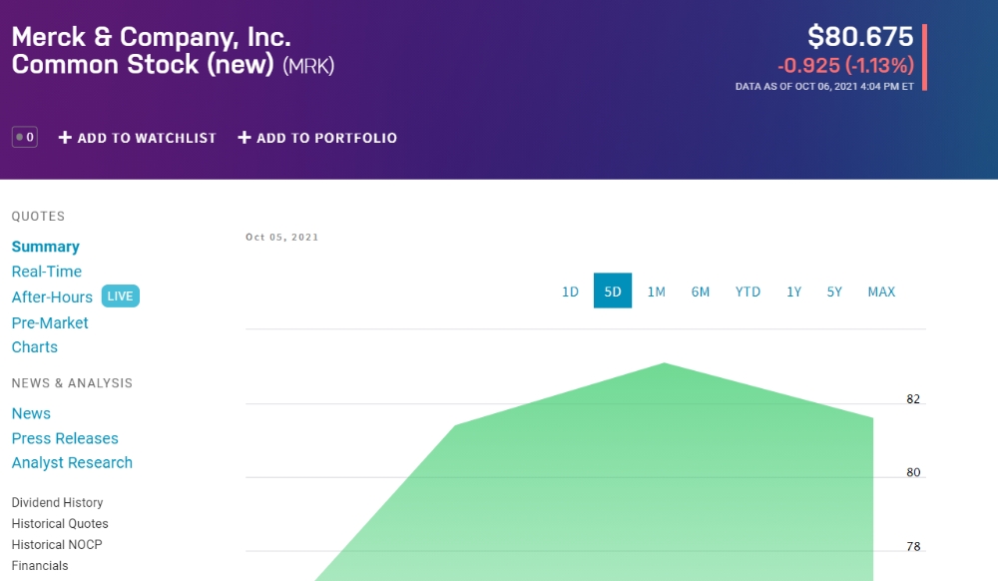This screenshot has width=998, height=581.
Task: Select the 5D chart range
Action: pos(613,290)
